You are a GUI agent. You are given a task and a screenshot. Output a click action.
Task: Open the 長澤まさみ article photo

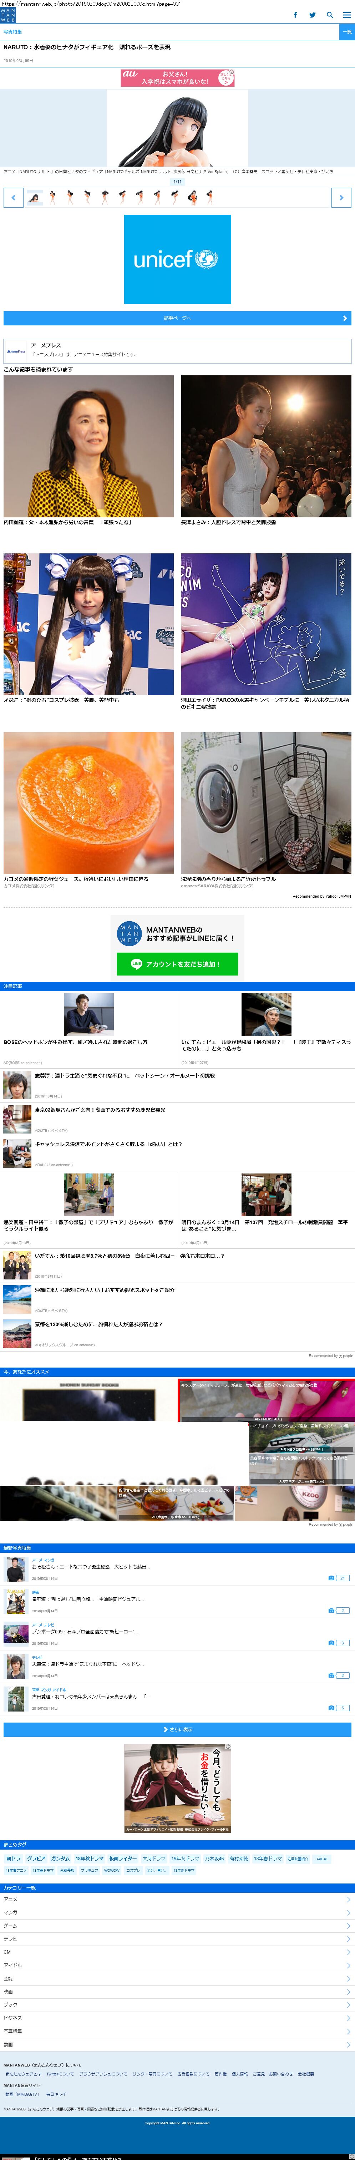click(x=266, y=446)
